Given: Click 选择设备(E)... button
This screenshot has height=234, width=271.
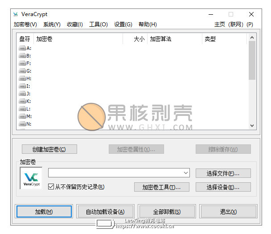Looking at the screenshot, I should click(223, 187).
